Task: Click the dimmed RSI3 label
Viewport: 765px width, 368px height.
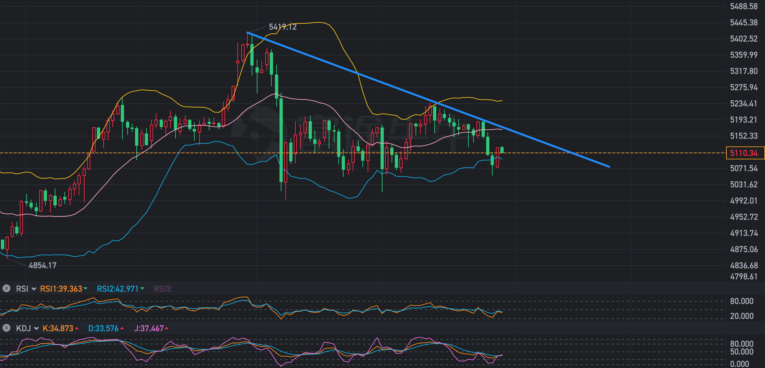Action: 163,289
